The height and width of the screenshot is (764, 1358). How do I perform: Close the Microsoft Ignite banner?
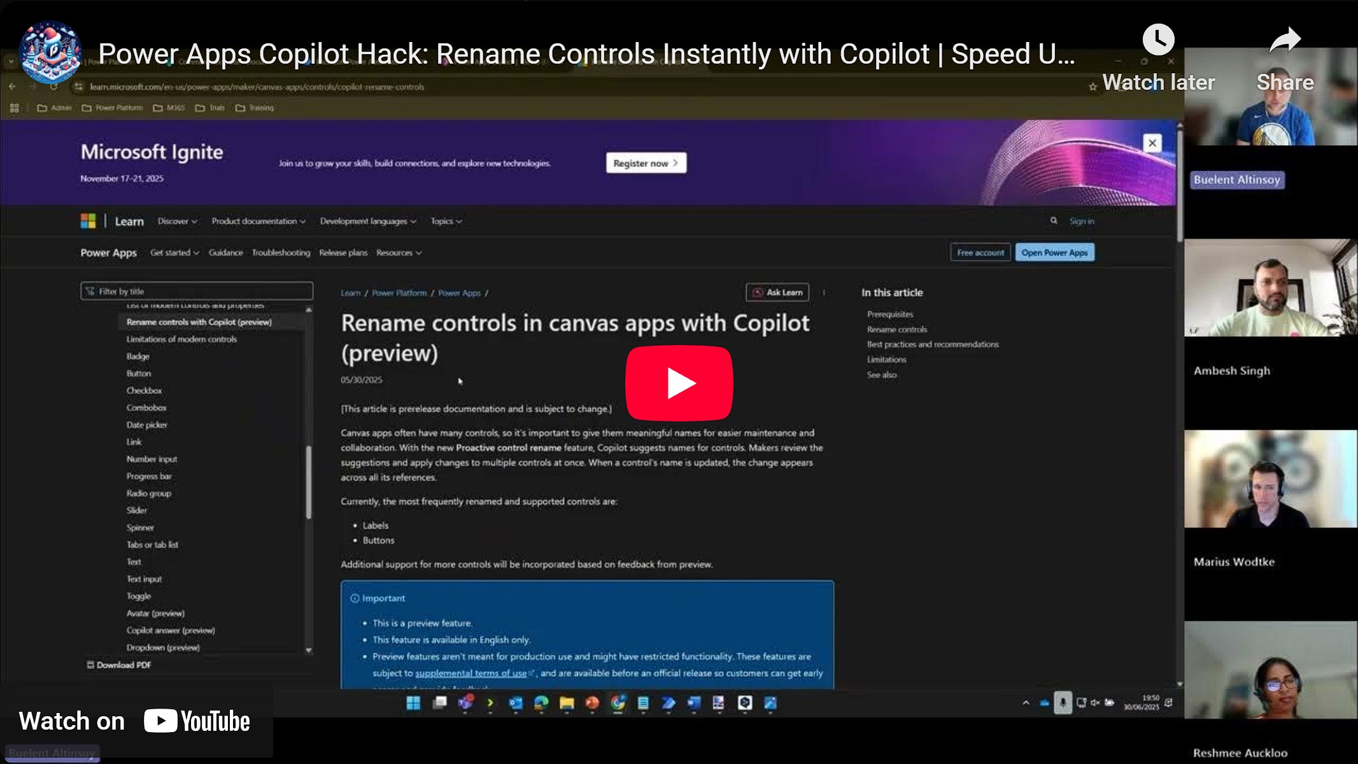click(x=1152, y=143)
